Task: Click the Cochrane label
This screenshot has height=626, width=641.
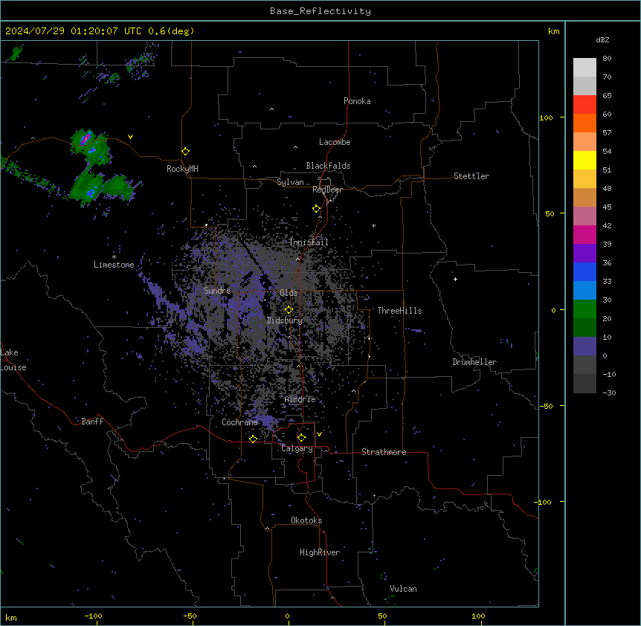Action: tap(239, 422)
